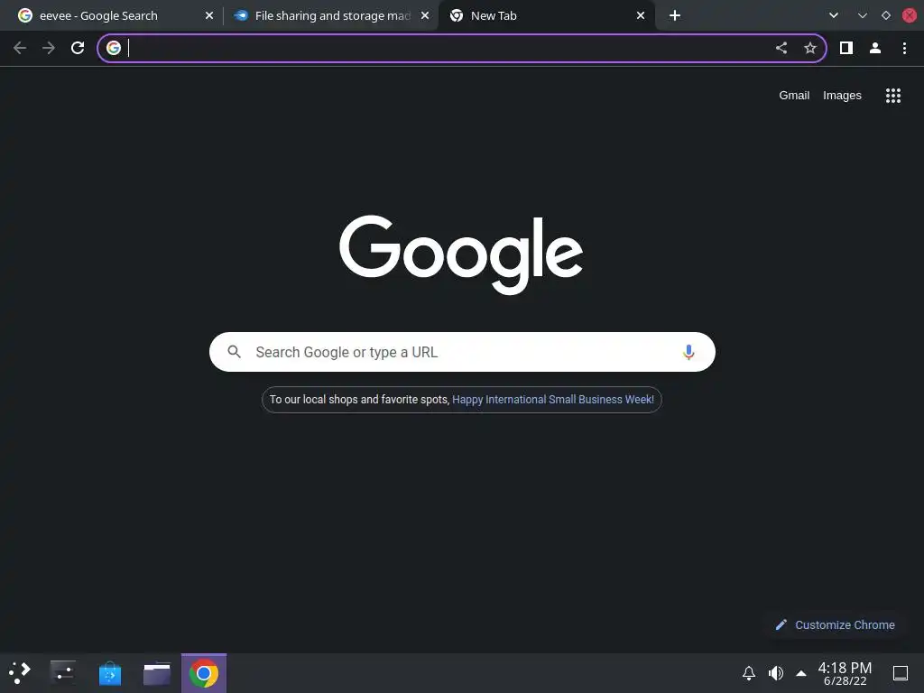Close the eevee - Google Search tab

pos(209,15)
